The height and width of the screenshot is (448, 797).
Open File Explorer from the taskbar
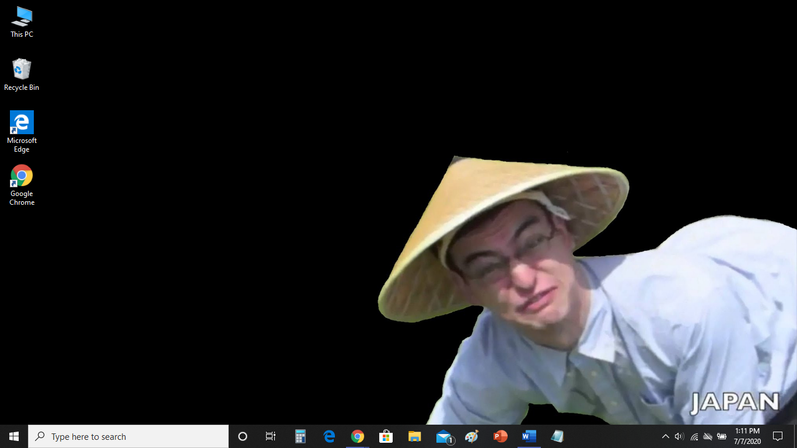click(414, 436)
